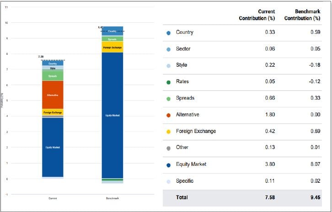
Task: Click the orange Alternative legend dot
Action: pyautogui.click(x=169, y=115)
